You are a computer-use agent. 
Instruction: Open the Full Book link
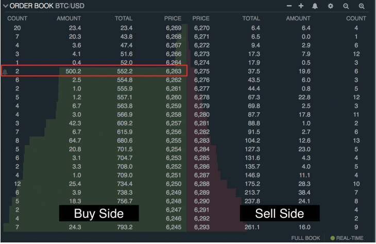tap(306, 239)
